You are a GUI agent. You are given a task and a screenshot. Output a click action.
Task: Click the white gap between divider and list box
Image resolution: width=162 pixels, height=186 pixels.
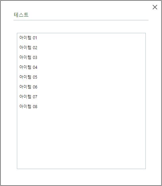coord(81,26)
